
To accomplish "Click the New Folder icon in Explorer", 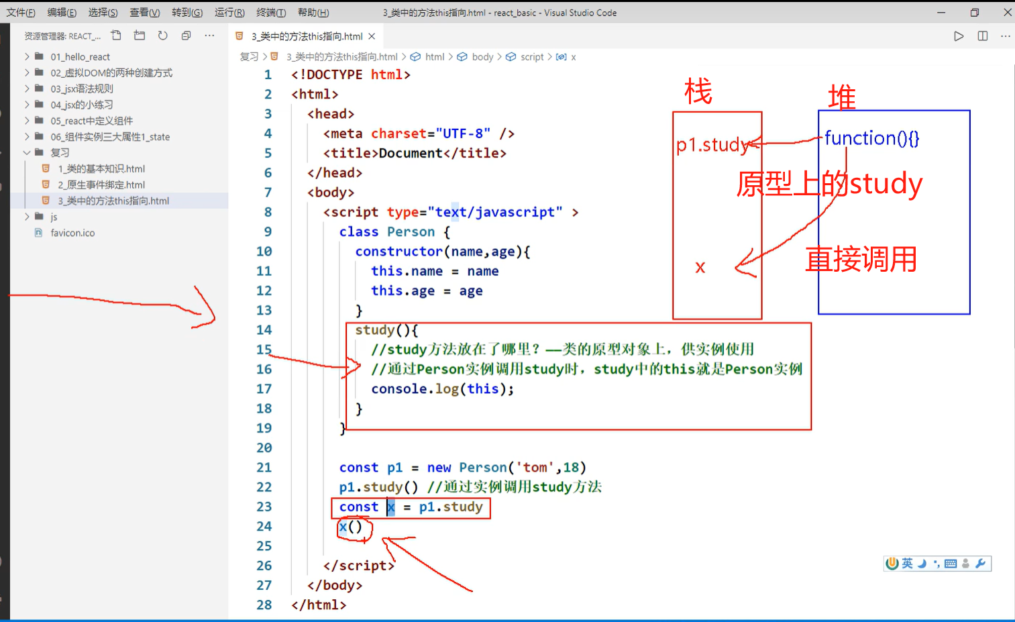I will point(139,36).
